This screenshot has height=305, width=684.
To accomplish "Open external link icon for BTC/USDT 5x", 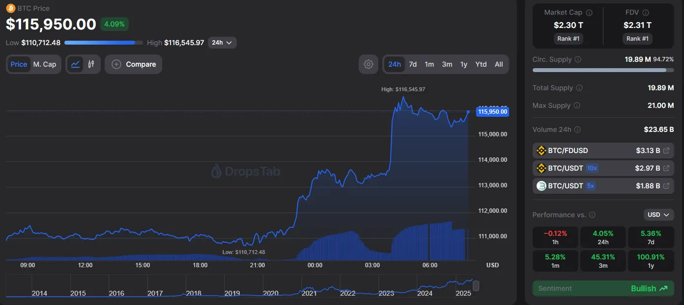I will tap(666, 186).
